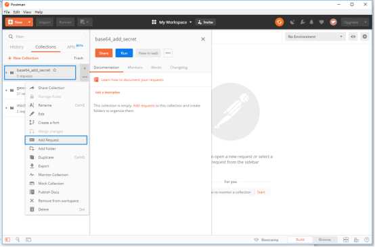The width and height of the screenshot is (375, 247).
Task: Switch to two-pane layout icon in status bar
Action: [346, 240]
